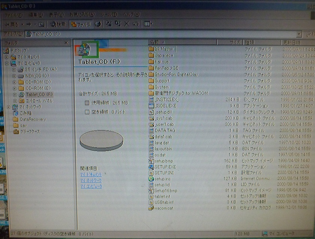The image size is (315, 239).
Task: Close the フォルダ pane with X
Action: [x=66, y=43]
